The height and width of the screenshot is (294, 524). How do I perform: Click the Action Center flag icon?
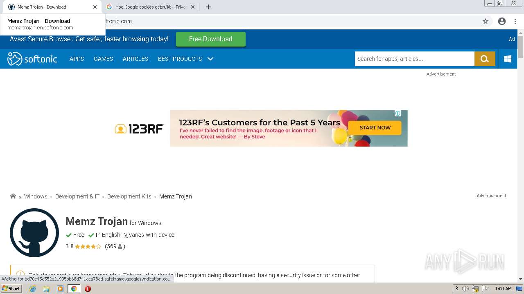(x=485, y=289)
